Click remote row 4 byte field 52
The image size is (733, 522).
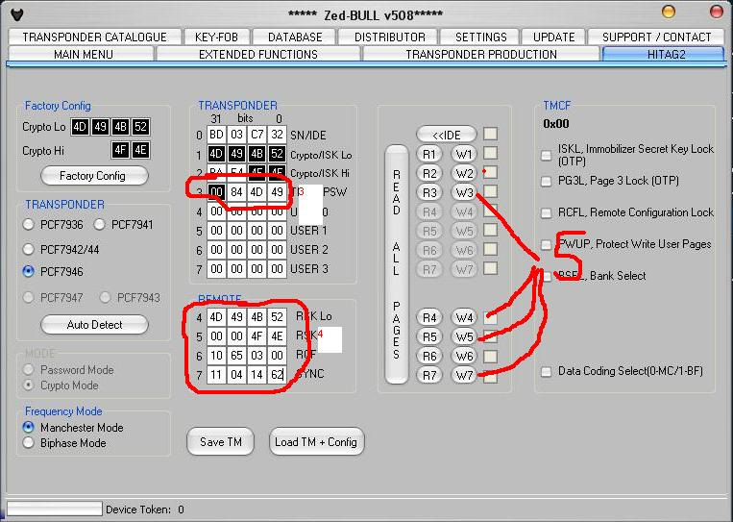pos(277,317)
